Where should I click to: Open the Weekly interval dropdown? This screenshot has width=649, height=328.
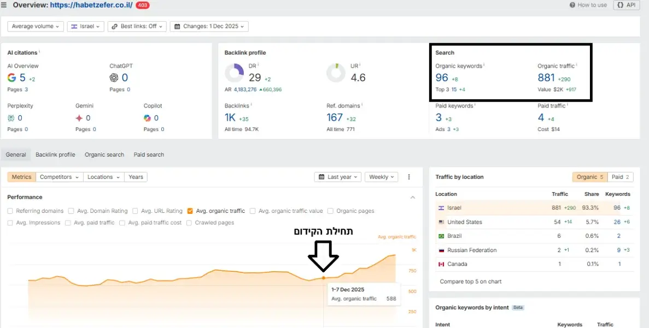pyautogui.click(x=381, y=177)
